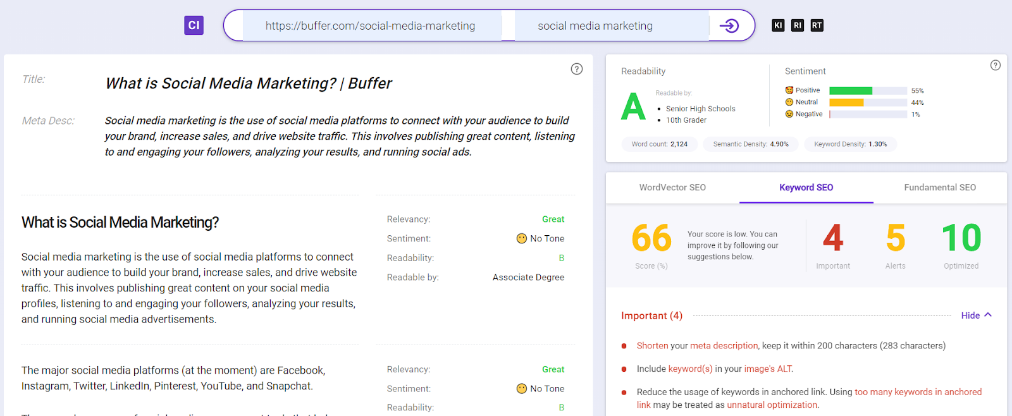
Task: Click the 66 Score value
Action: 651,238
